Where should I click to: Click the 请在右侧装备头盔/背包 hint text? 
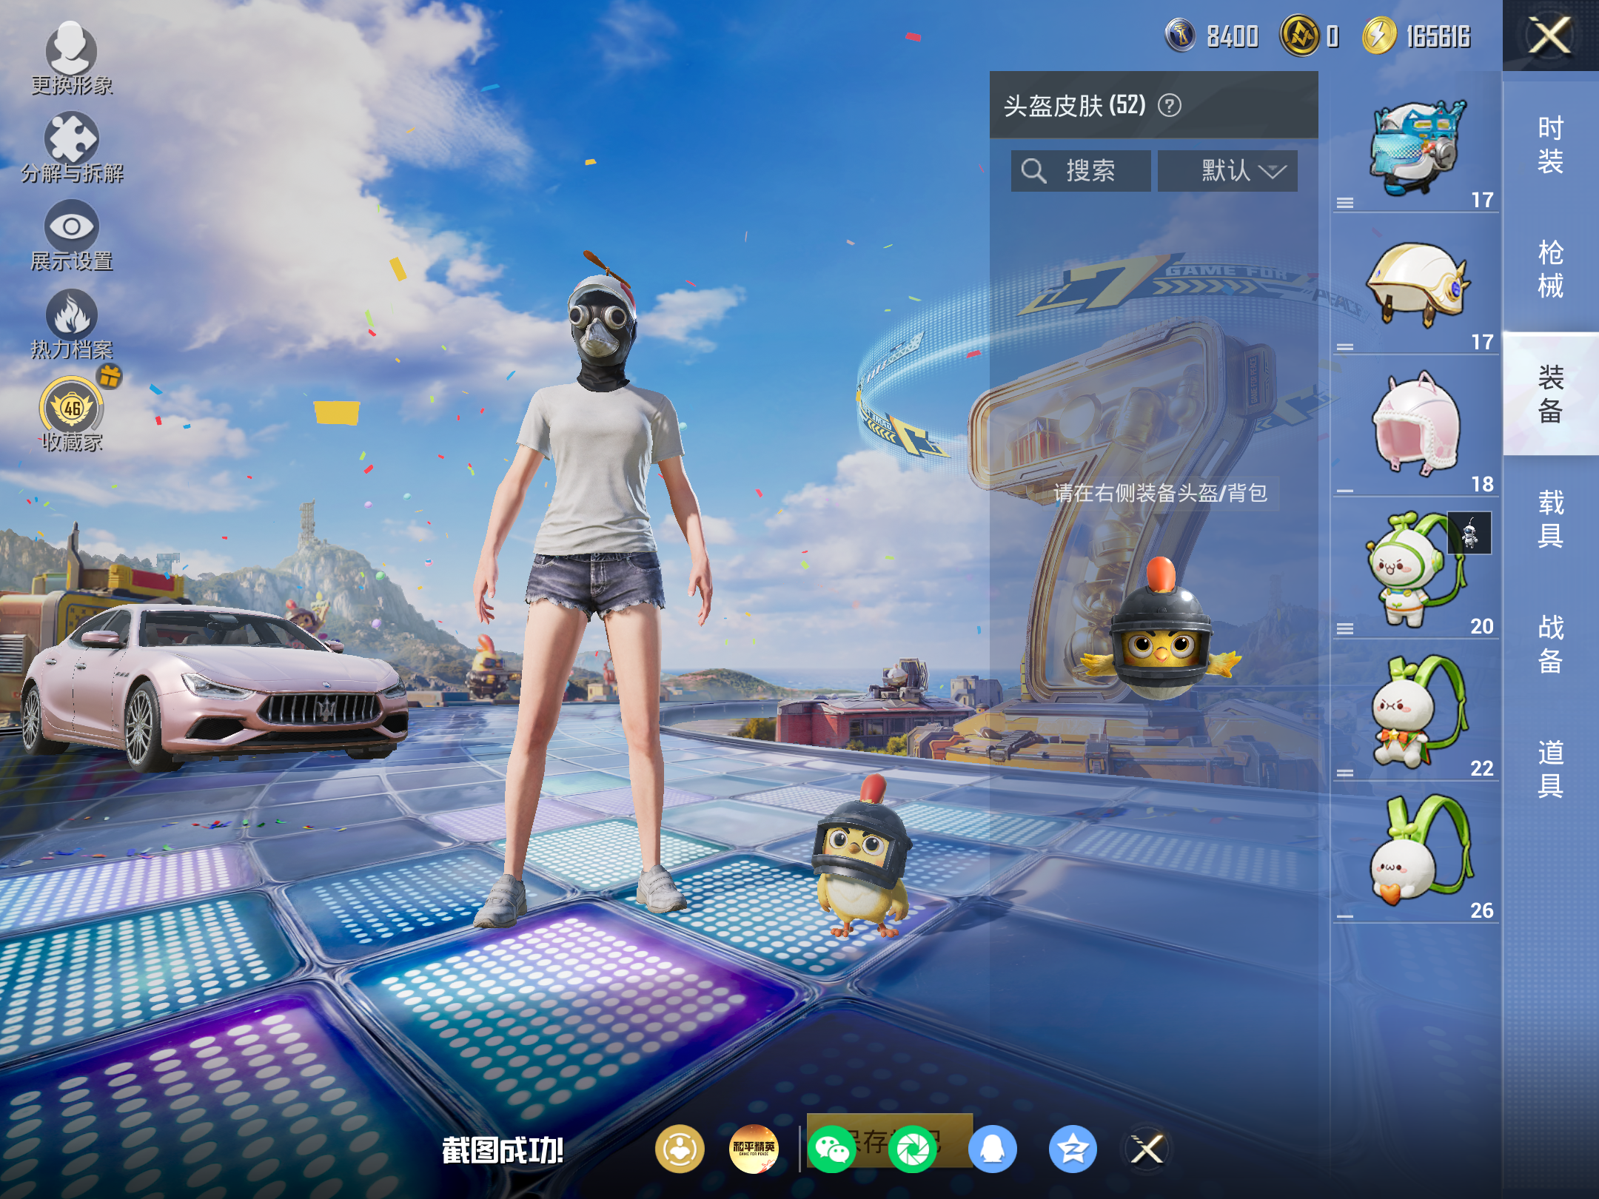pyautogui.click(x=1160, y=493)
